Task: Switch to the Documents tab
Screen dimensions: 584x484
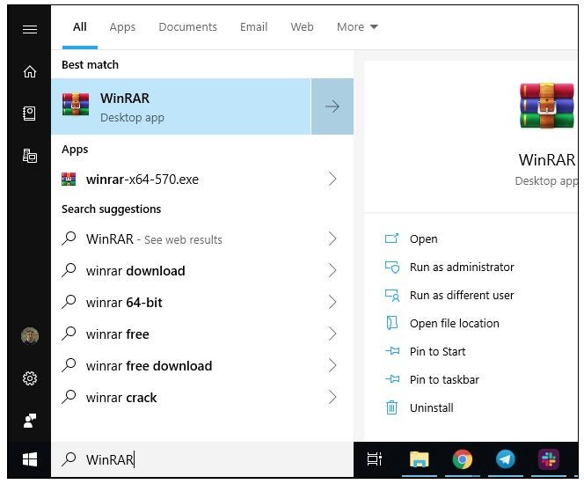Action: pos(188,27)
